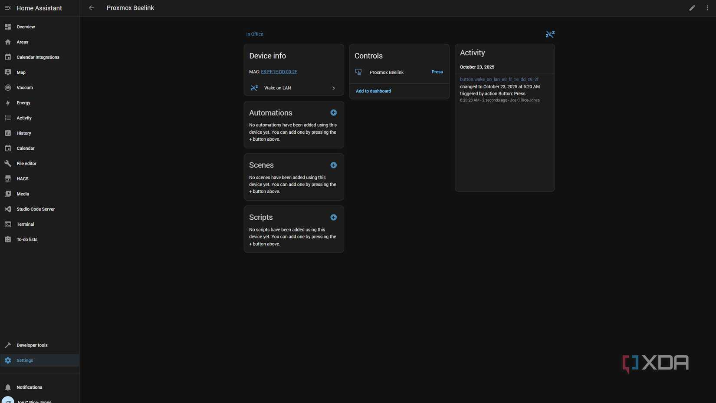The image size is (716, 403).
Task: Click the Calendar sidebar icon
Action: (x=8, y=149)
